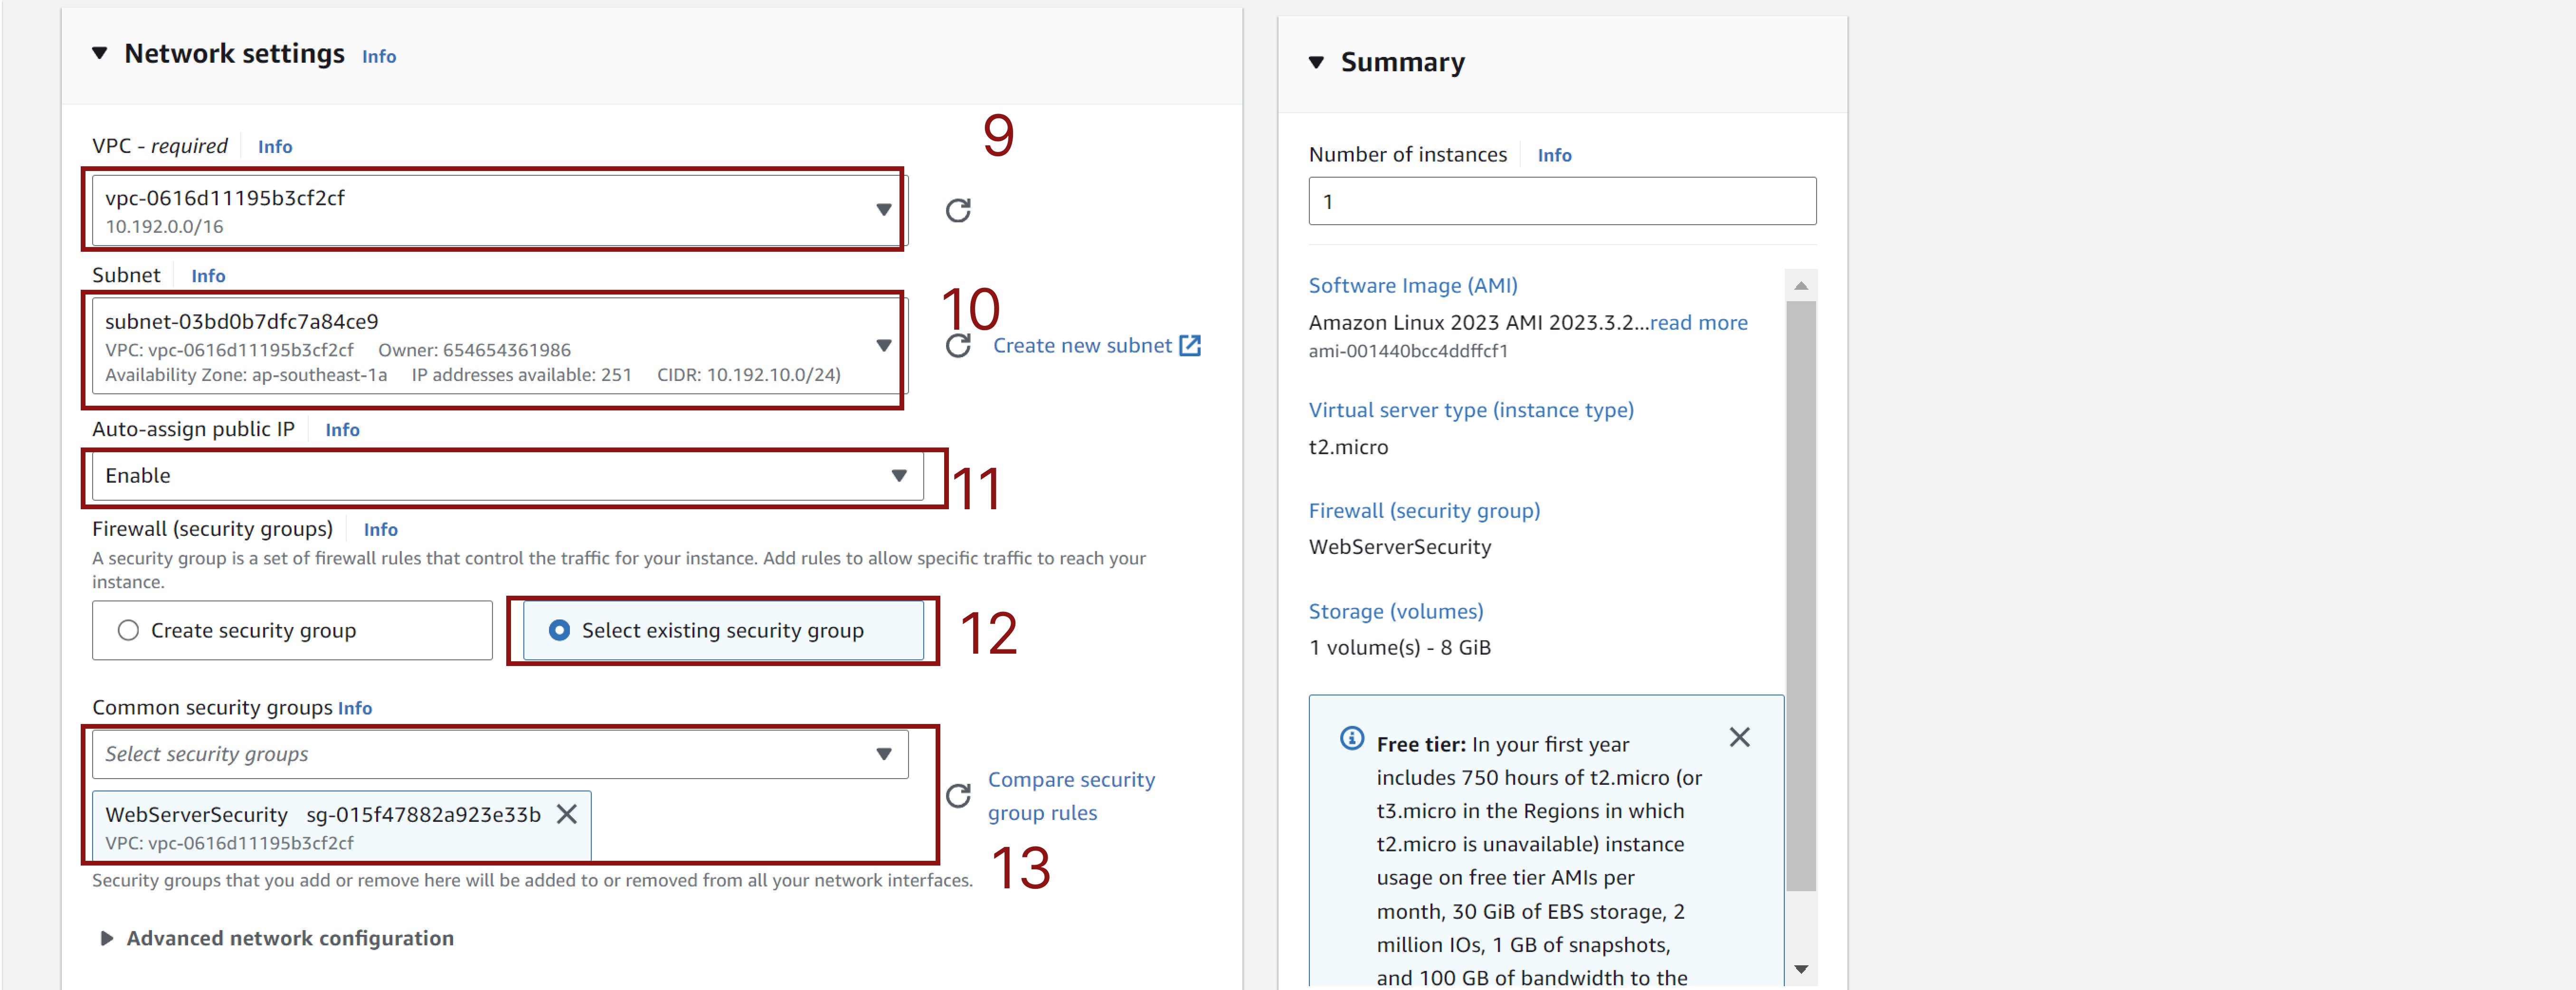The image size is (2576, 990).
Task: Click the Summary panel scrollbar thumb
Action: [x=1800, y=595]
